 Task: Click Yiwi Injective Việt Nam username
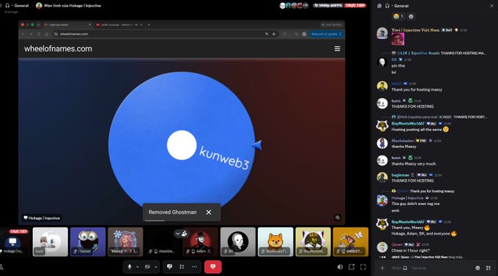pos(415,30)
